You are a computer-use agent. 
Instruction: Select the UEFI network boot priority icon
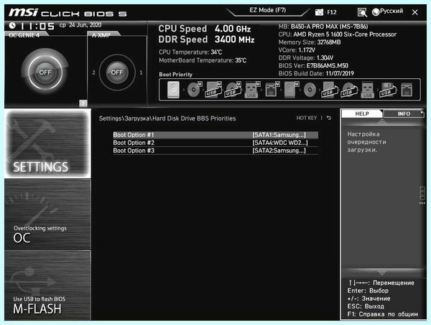pyautogui.click(x=272, y=90)
